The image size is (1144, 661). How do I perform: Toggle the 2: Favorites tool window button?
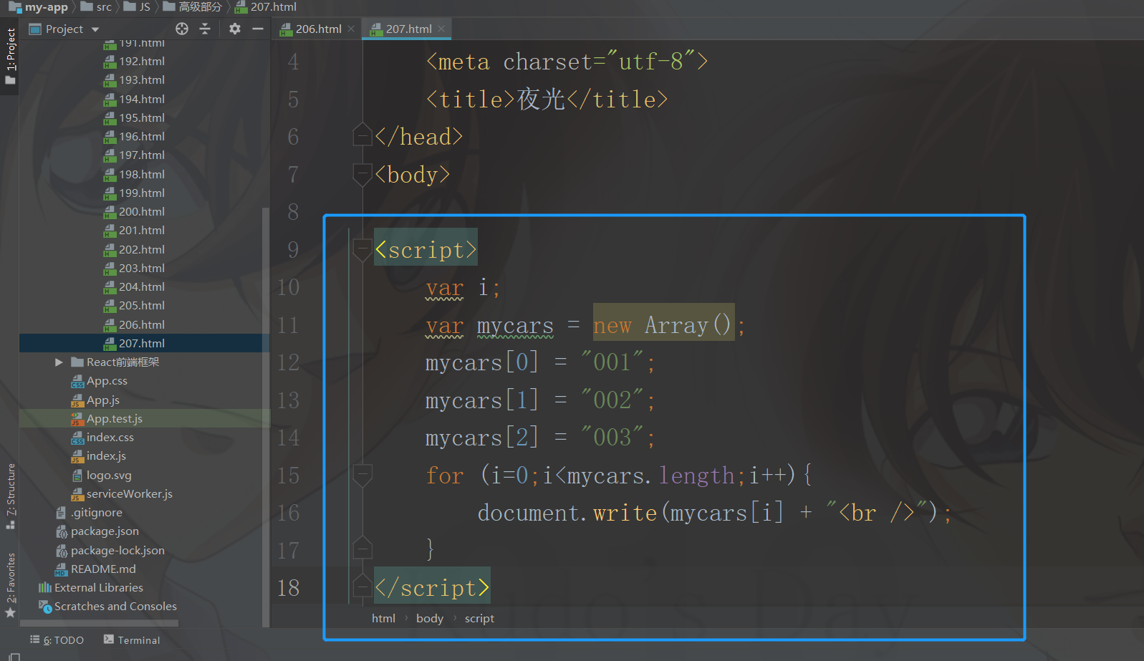(x=10, y=585)
